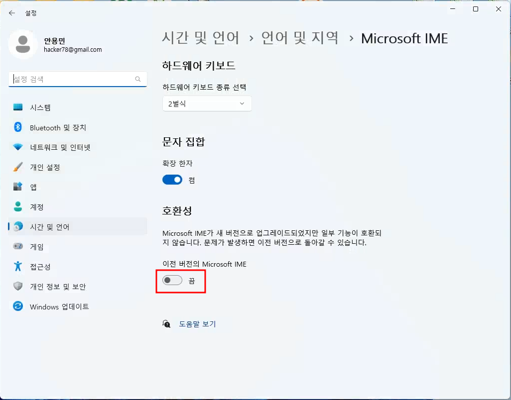The width and height of the screenshot is (511, 400).
Task: Click the 설정 검색 search field
Action: [78, 79]
